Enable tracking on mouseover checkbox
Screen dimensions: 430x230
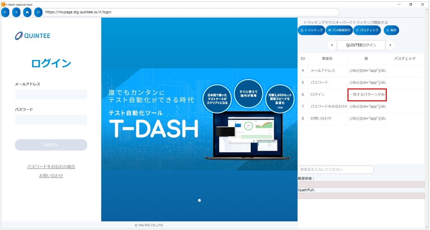click(x=300, y=22)
